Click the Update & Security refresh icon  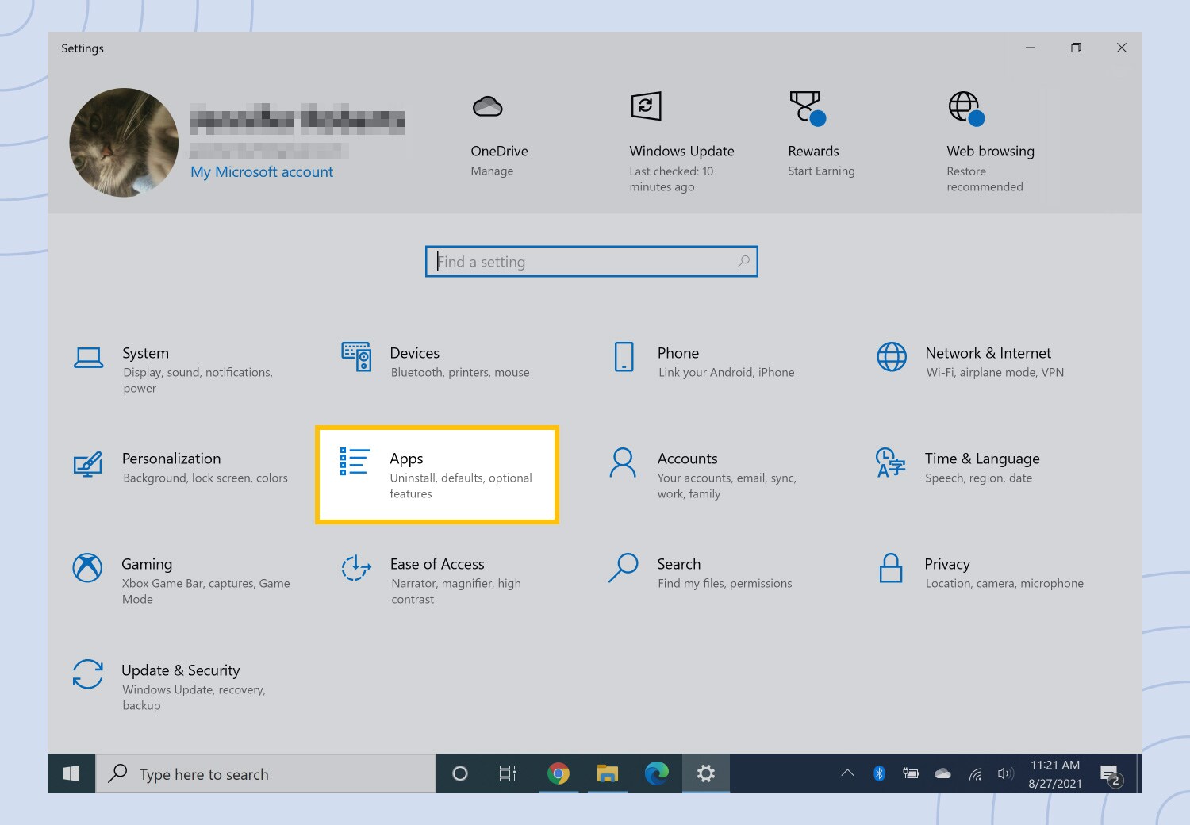coord(88,674)
